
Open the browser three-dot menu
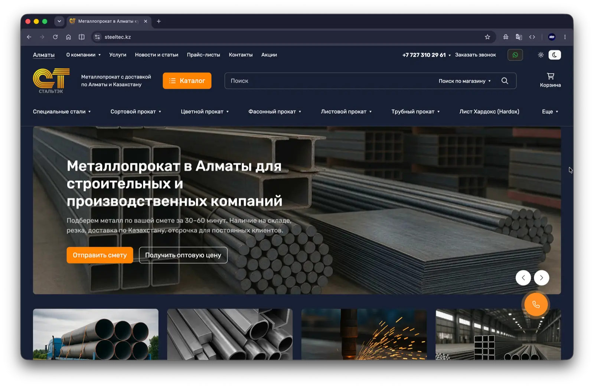pyautogui.click(x=565, y=37)
